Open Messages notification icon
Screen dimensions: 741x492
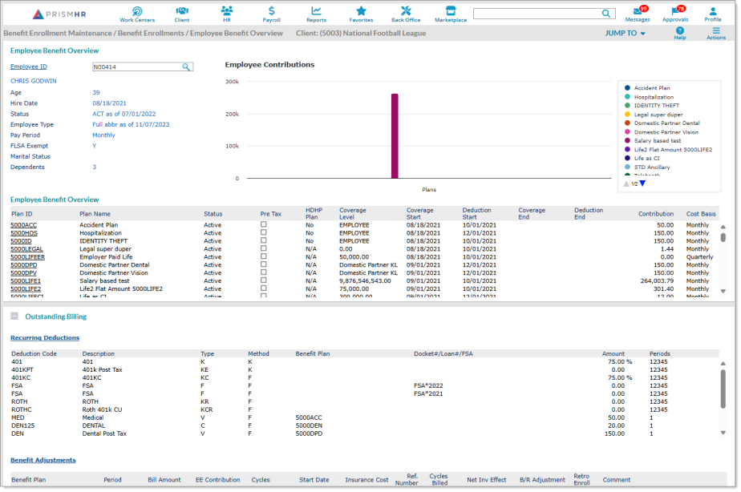(638, 12)
